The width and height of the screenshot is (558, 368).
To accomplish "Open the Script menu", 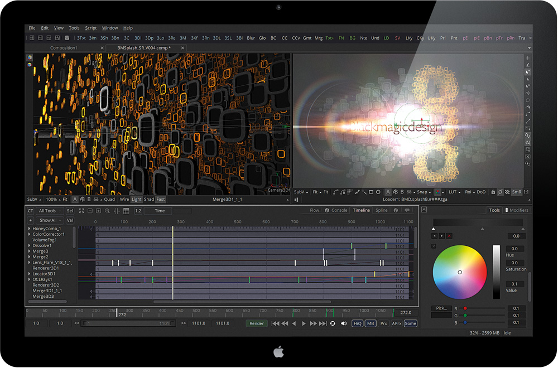I will [91, 28].
